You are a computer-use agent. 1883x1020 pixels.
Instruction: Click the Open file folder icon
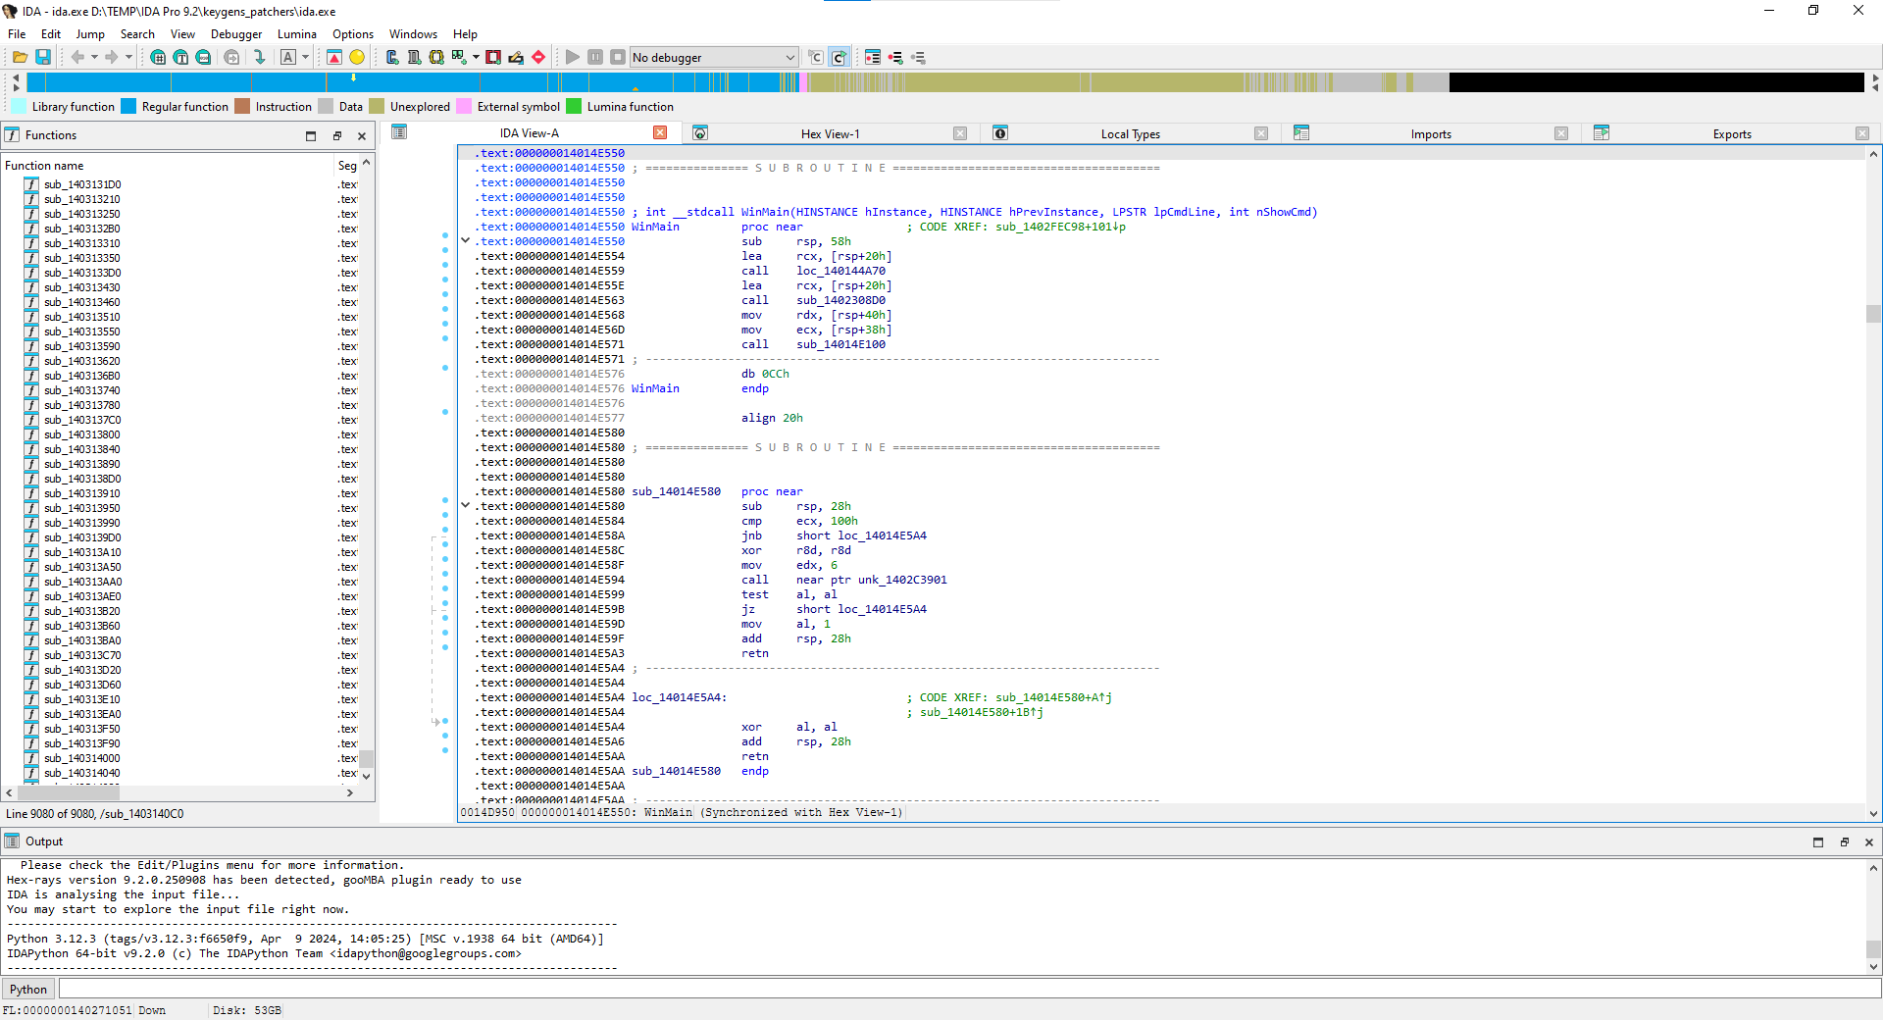pos(20,58)
